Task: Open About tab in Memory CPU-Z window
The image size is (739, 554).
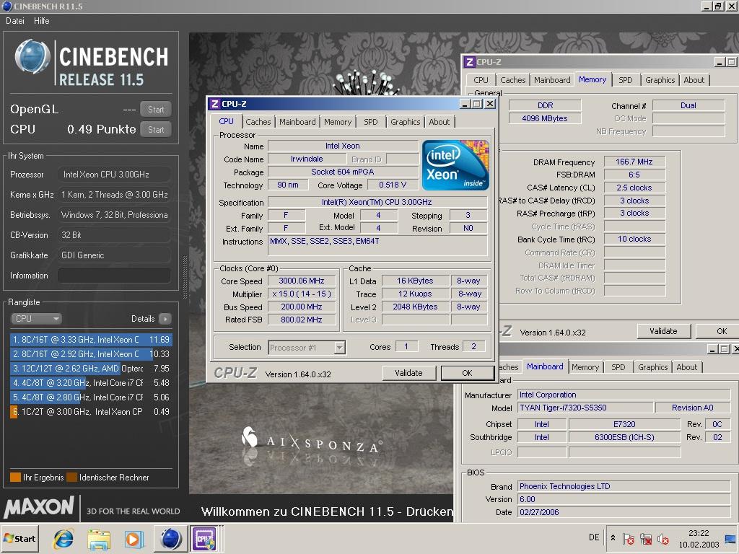Action: [694, 80]
